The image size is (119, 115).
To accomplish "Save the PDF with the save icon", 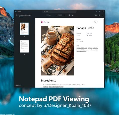I will [96, 15].
